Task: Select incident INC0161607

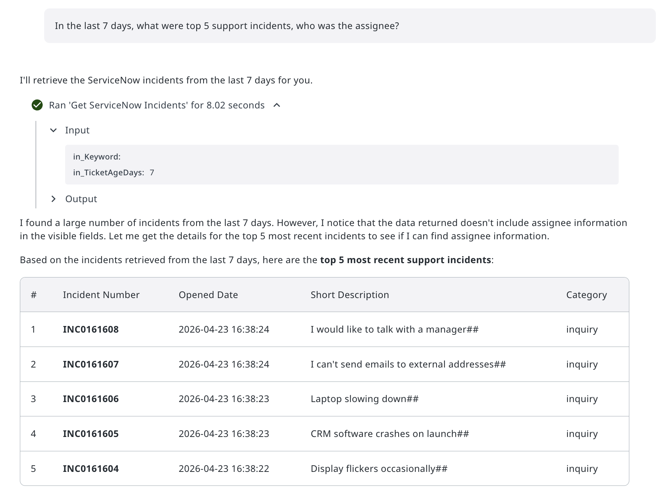Action: click(x=91, y=364)
